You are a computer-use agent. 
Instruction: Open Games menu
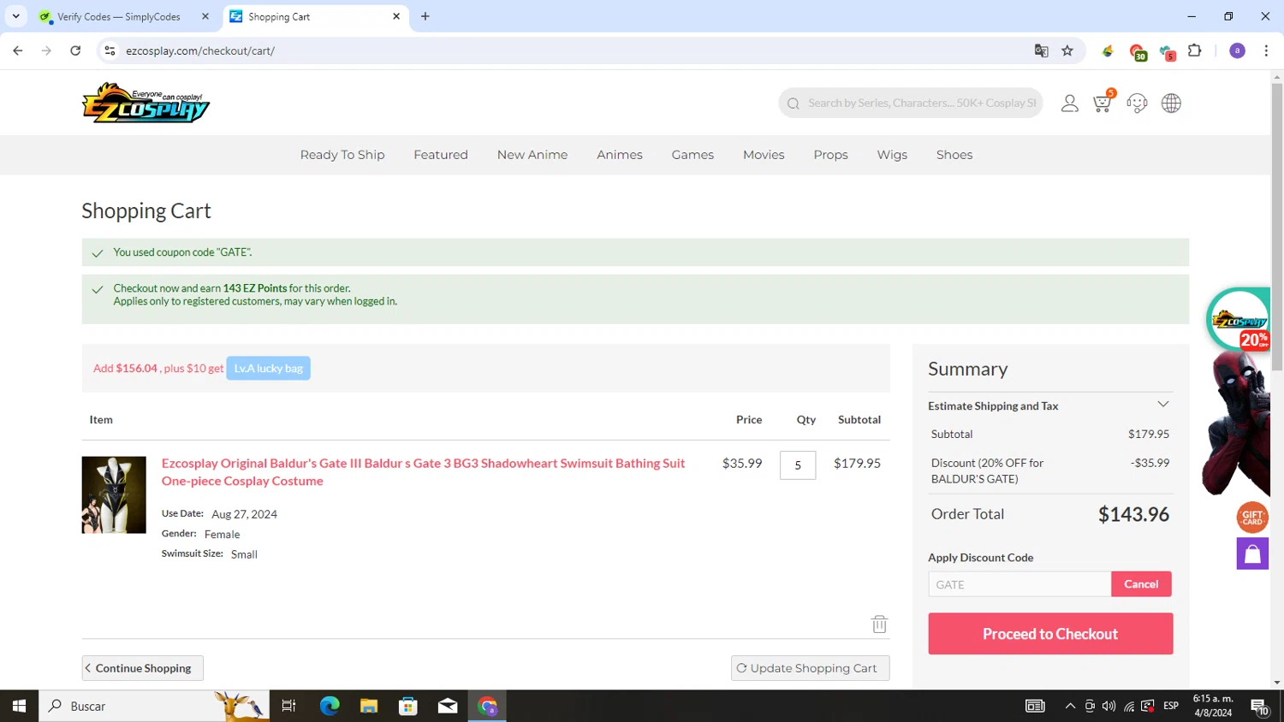click(x=693, y=155)
